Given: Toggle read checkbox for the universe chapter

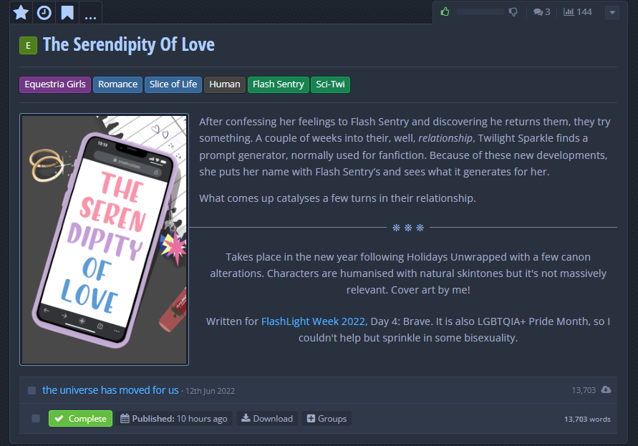Looking at the screenshot, I should (x=32, y=391).
